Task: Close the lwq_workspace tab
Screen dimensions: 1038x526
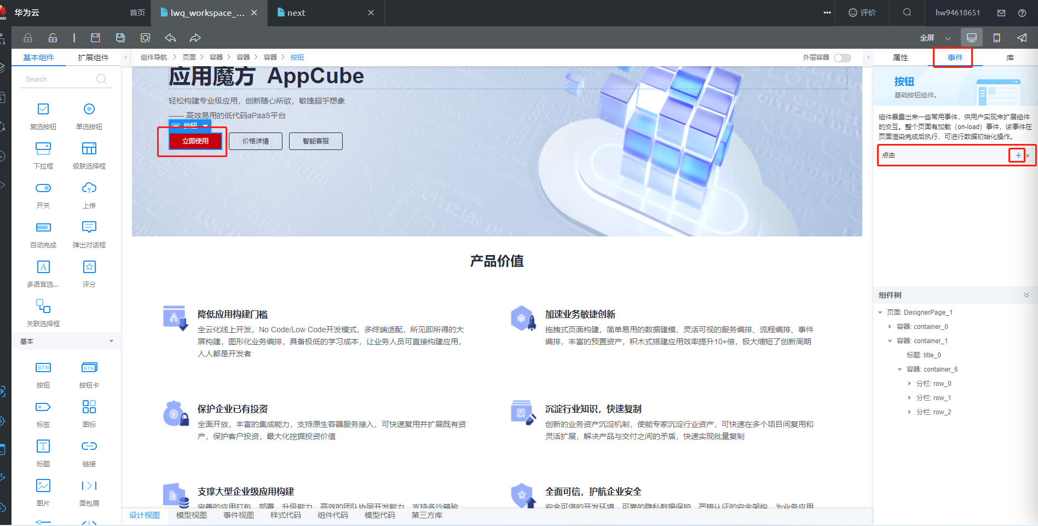Action: coord(254,13)
